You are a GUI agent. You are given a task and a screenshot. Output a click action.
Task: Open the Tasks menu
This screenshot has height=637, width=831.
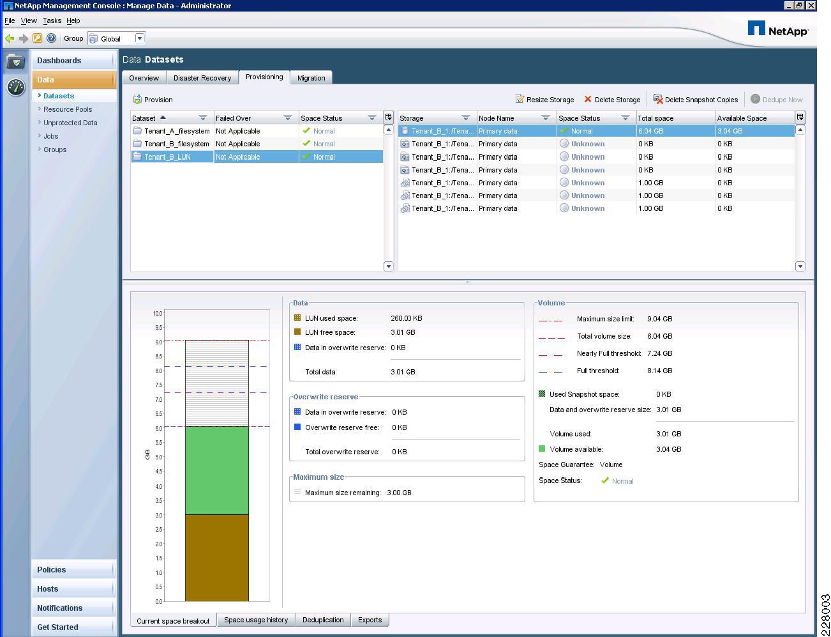pos(52,20)
